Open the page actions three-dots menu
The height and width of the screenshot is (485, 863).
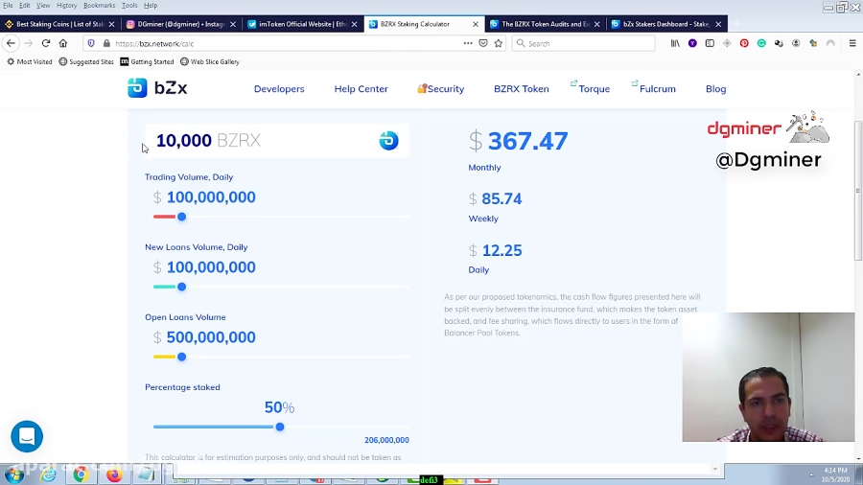(468, 43)
